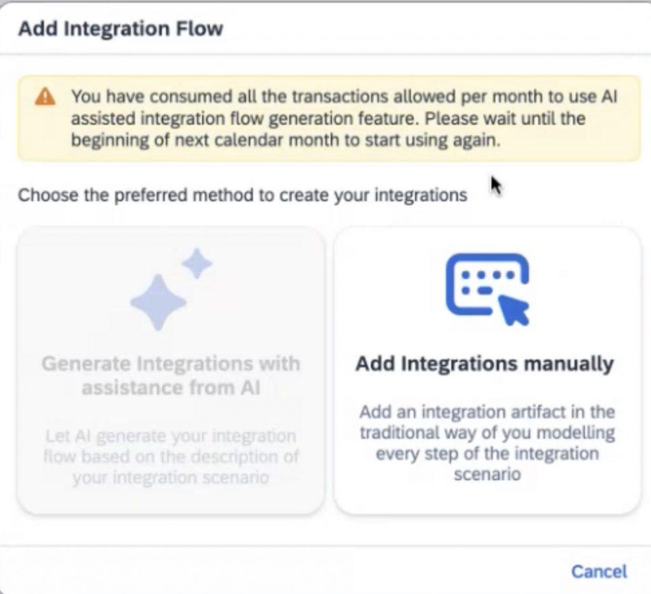651x594 pixels.
Task: Click the manual card's traditional modelling description
Action: coord(488,442)
